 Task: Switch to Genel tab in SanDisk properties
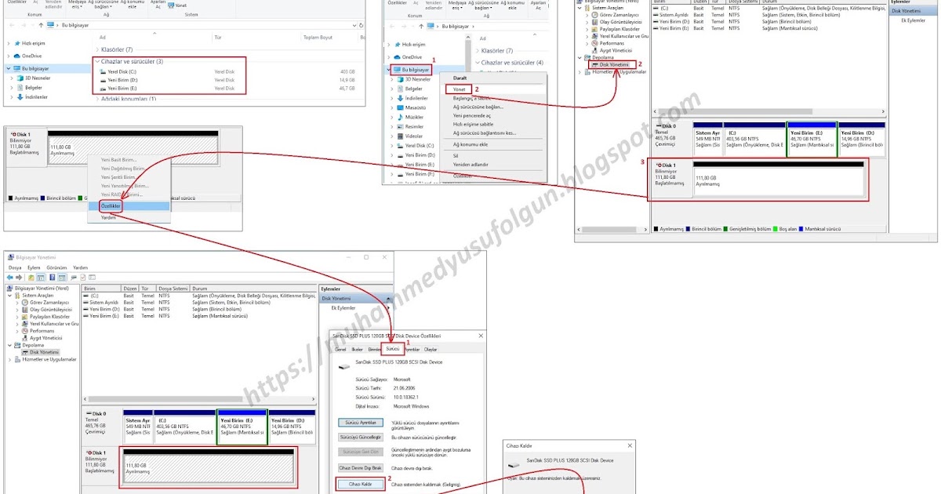[340, 349]
